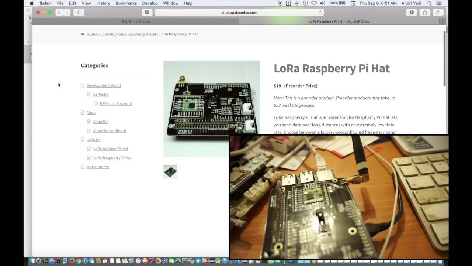Show all tabs overview
Image resolution: width=472 pixels, height=266 pixels.
pyautogui.click(x=438, y=12)
